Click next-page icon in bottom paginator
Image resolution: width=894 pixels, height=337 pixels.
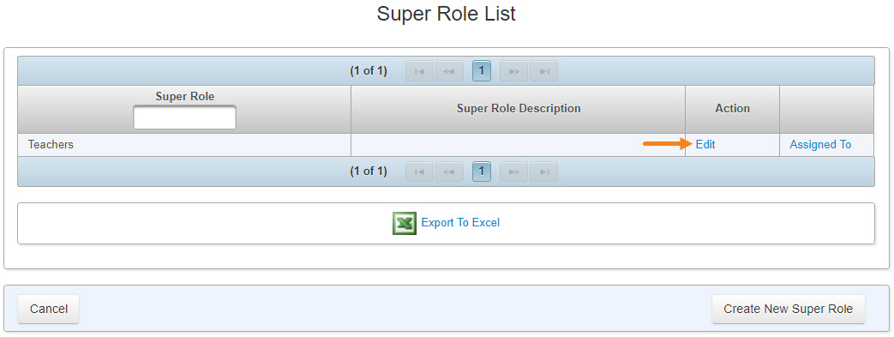514,172
